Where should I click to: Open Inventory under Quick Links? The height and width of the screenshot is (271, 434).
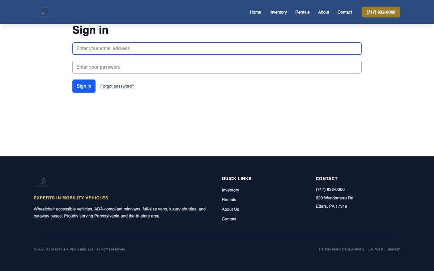[230, 190]
